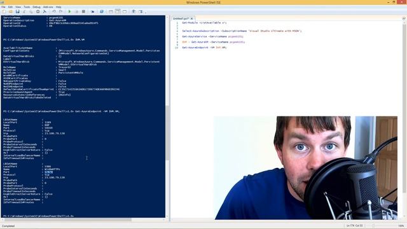Viewport: 407px width, 229px height.
Task: Click the Copy toolbar icon
Action: 31,11
